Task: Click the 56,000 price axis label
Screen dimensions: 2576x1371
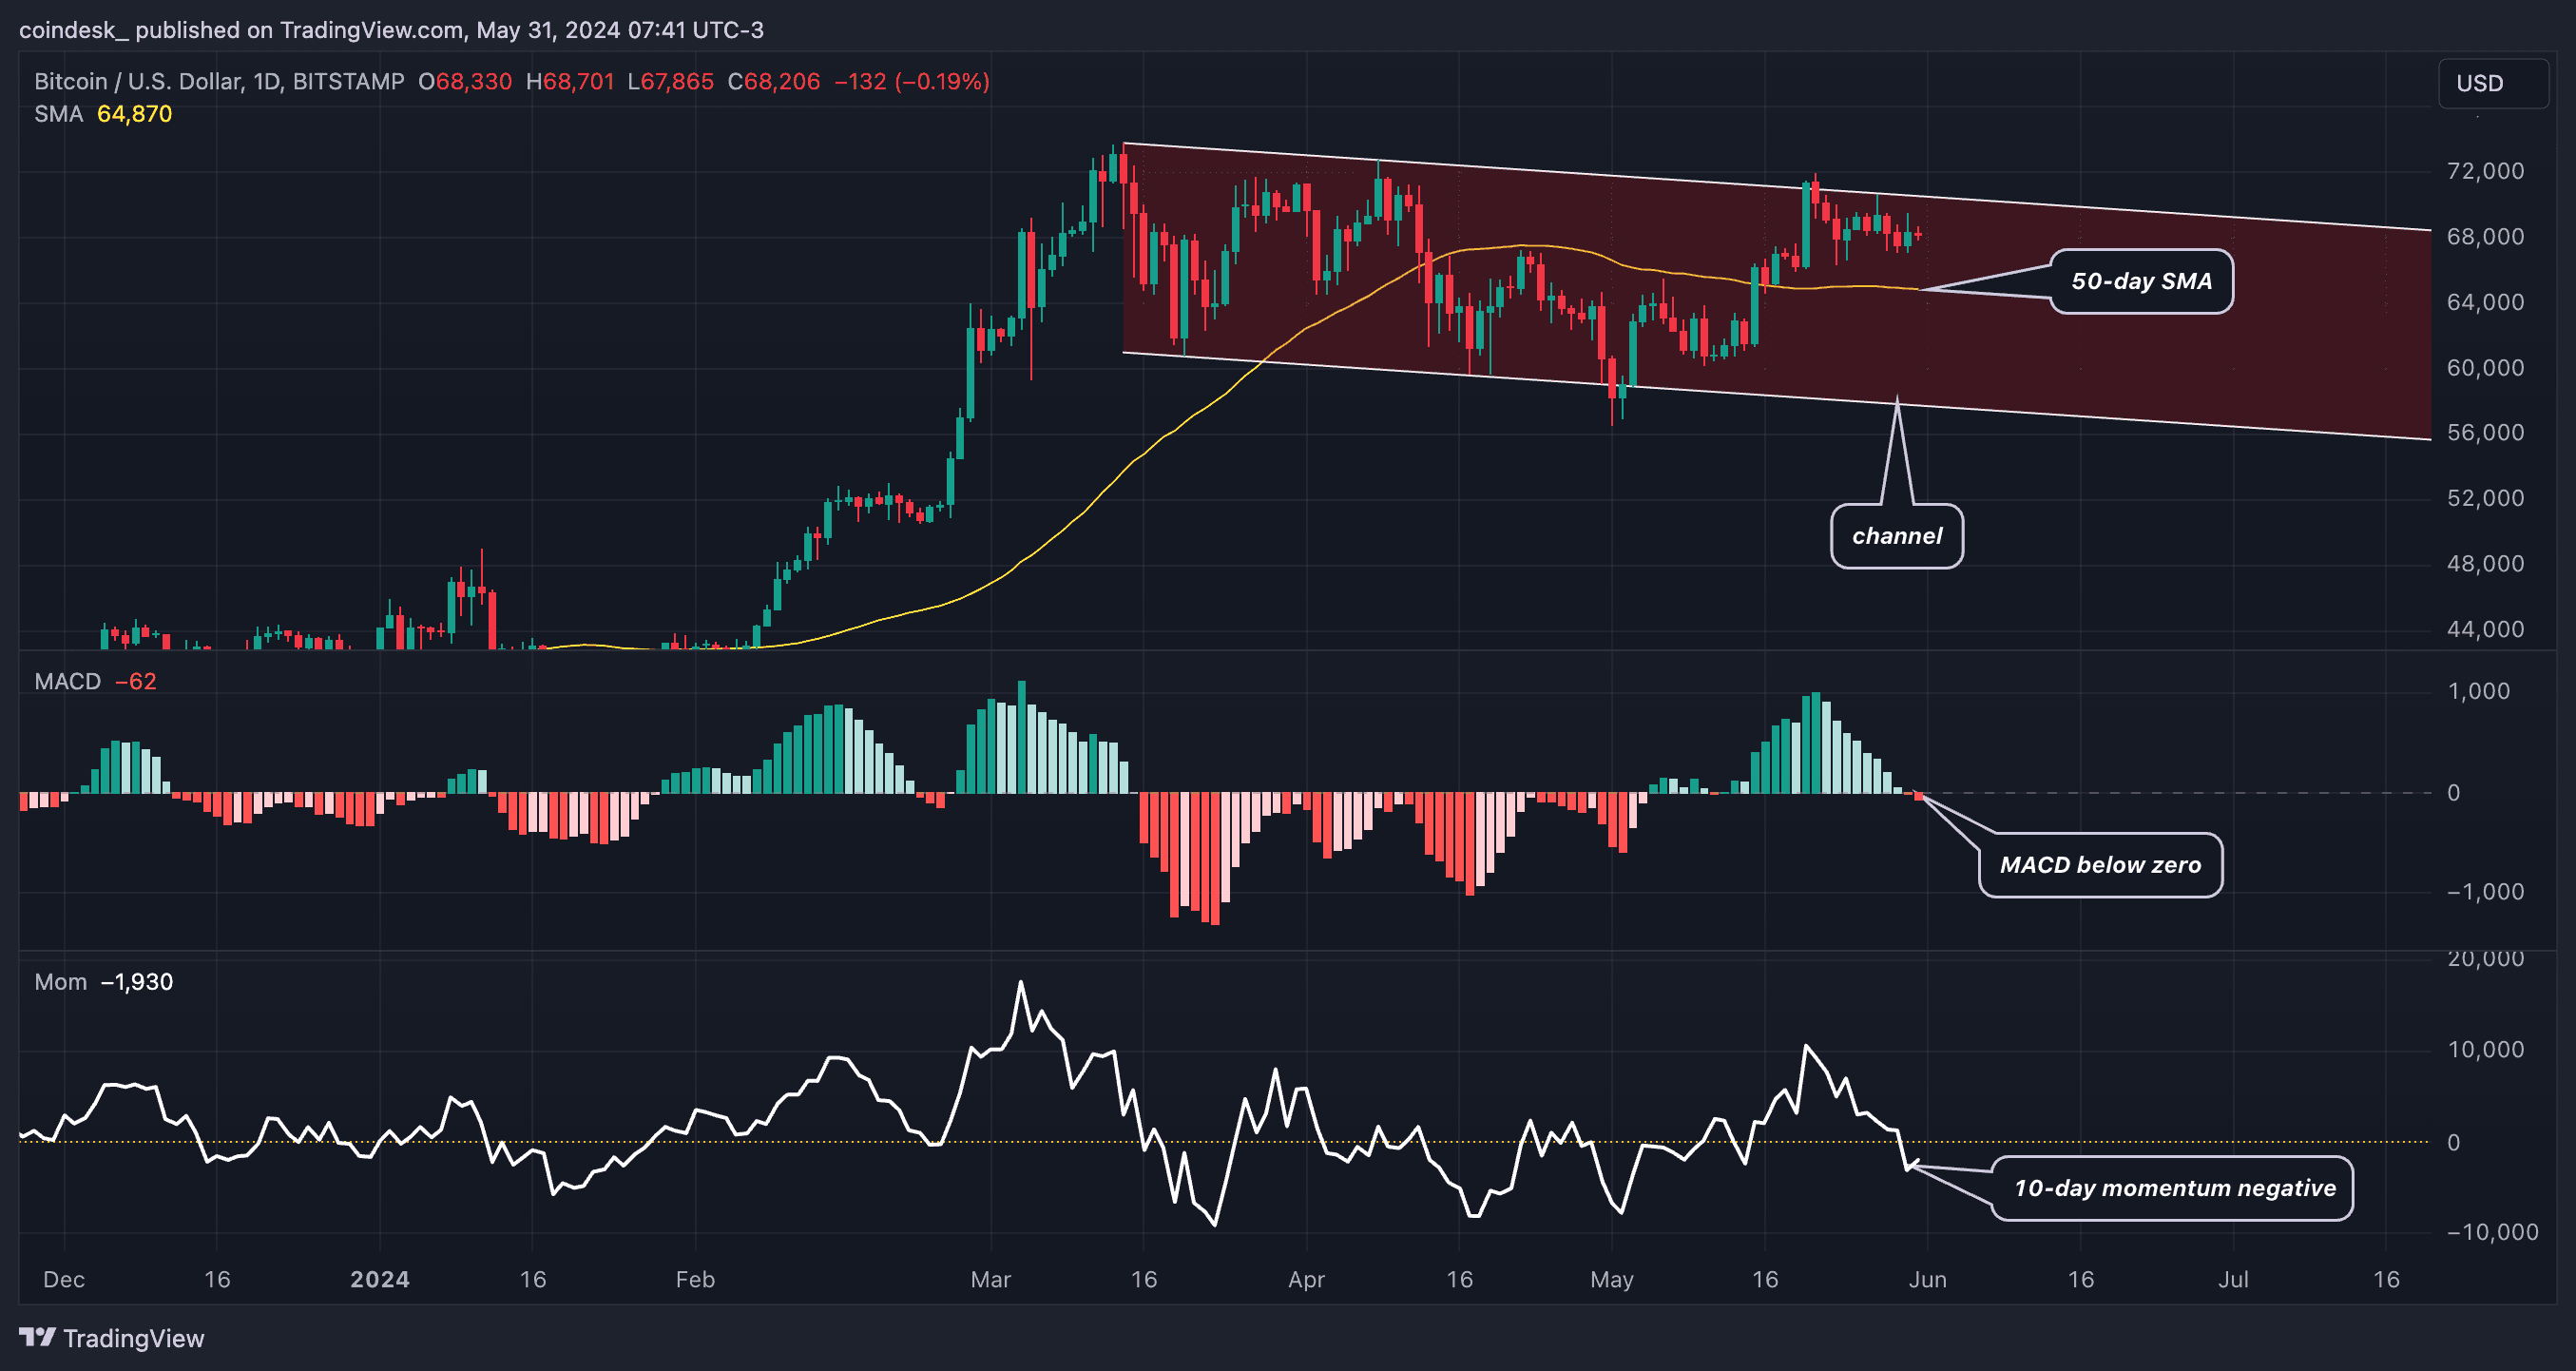Action: pos(2485,433)
